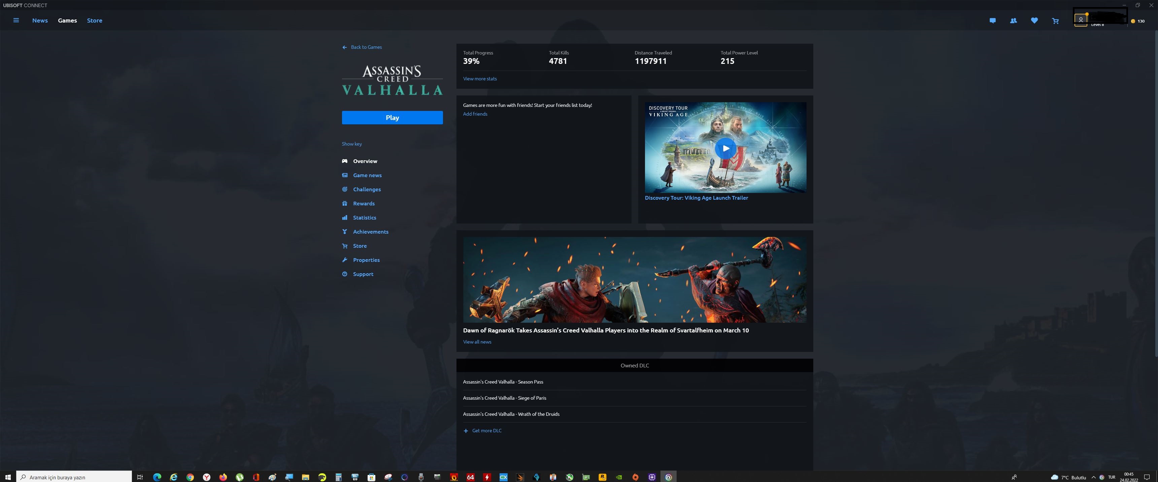1158x482 pixels.
Task: Click the cart icon beside sidebar Store
Action: pyautogui.click(x=344, y=246)
